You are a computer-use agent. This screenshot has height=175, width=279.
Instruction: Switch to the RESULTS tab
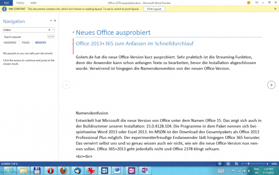pyautogui.click(x=40, y=43)
